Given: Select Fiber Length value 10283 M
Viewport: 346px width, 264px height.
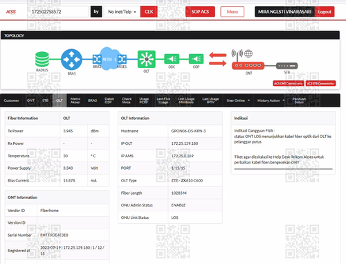Looking at the screenshot, I should tap(179, 193).
